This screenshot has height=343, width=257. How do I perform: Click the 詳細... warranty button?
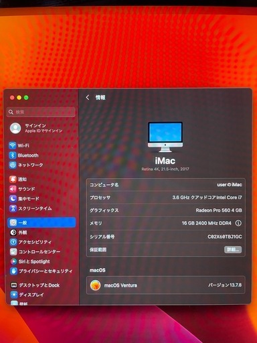(233, 249)
